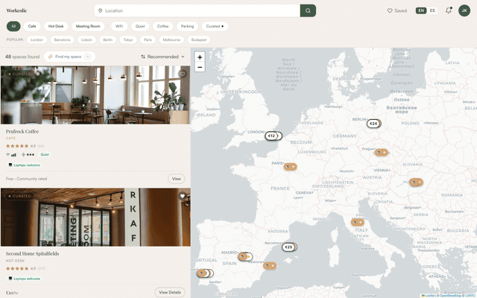Select the All filter chip

(13, 26)
